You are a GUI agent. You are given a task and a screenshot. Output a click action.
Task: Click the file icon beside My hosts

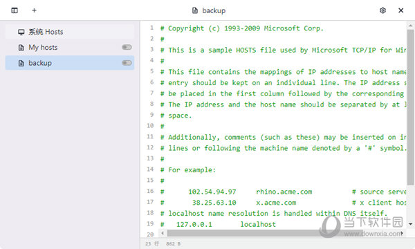tap(21, 48)
